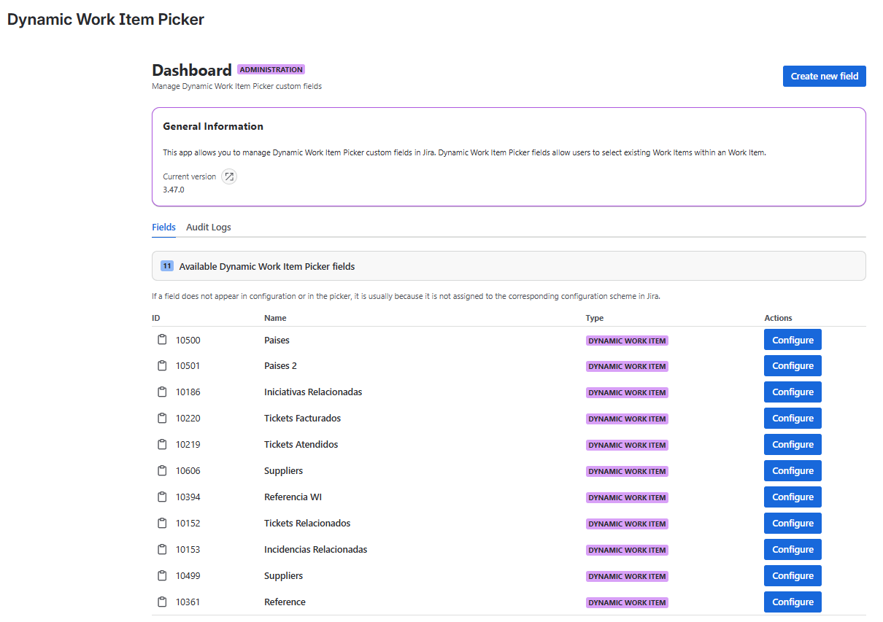Screen dimensions: 883x622
Task: Click the clipboard icon for field 10152
Action: tap(163, 524)
